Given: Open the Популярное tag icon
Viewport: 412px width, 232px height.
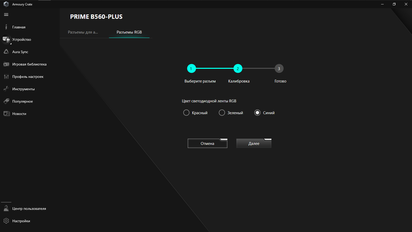Looking at the screenshot, I should click(6, 101).
